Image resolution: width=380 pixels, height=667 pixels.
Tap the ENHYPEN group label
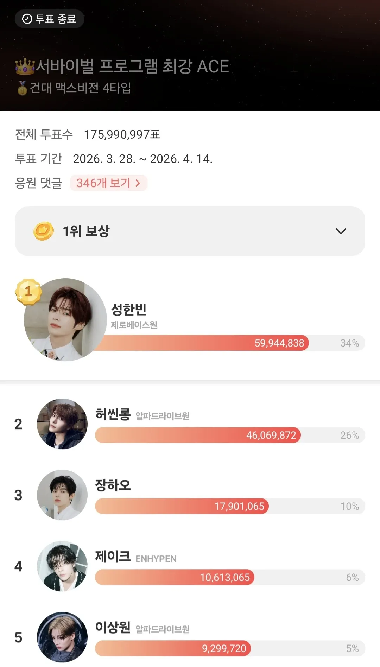(156, 559)
